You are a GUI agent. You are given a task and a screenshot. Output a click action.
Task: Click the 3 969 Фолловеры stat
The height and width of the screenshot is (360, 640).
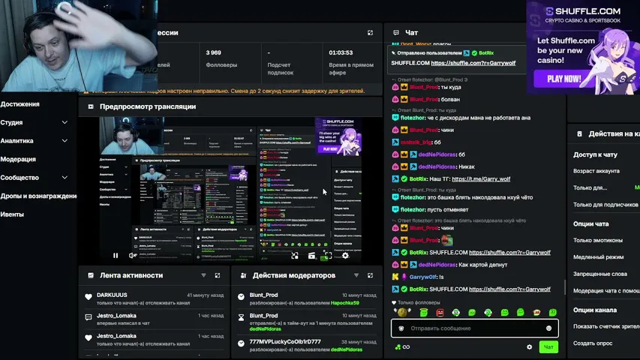[x=221, y=58]
